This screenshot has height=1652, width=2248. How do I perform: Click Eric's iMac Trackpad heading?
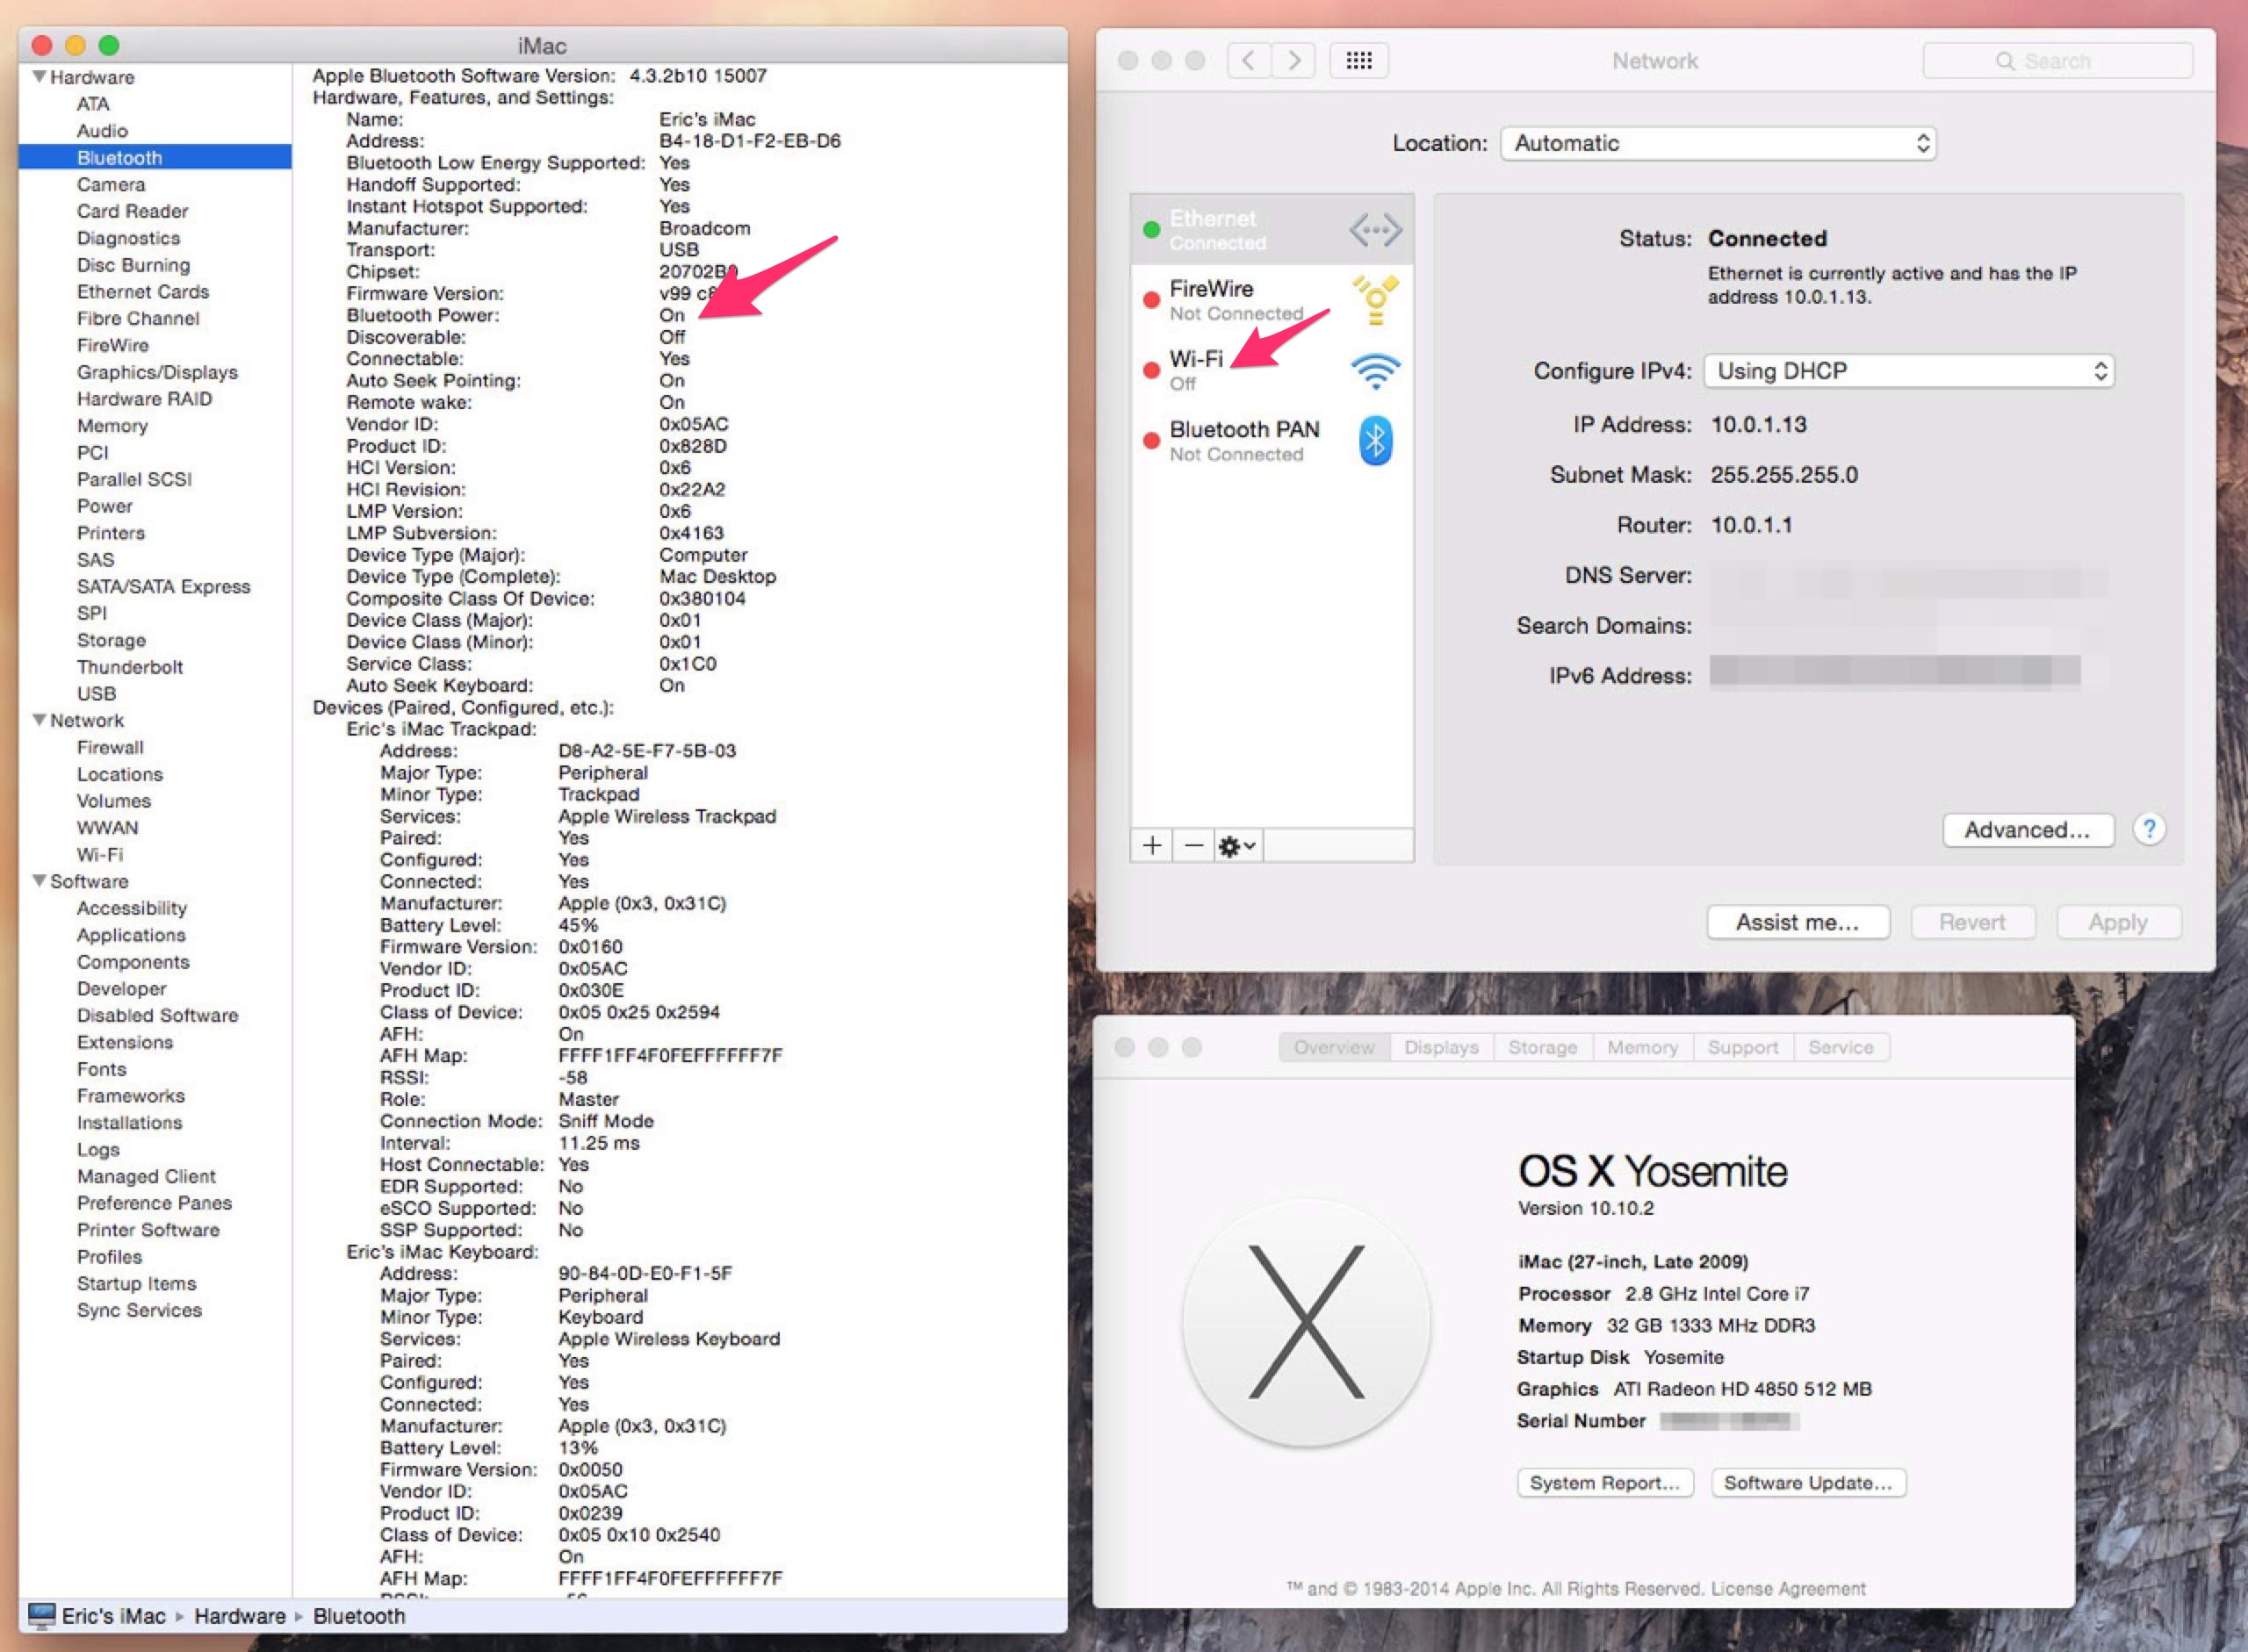(440, 729)
